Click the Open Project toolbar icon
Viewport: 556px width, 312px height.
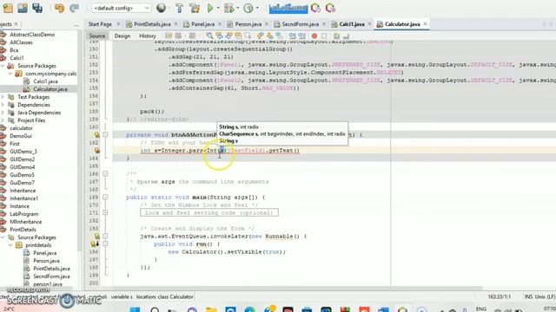(23, 8)
